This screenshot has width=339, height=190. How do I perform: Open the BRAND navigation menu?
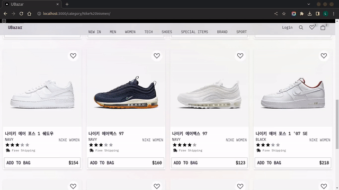click(222, 32)
